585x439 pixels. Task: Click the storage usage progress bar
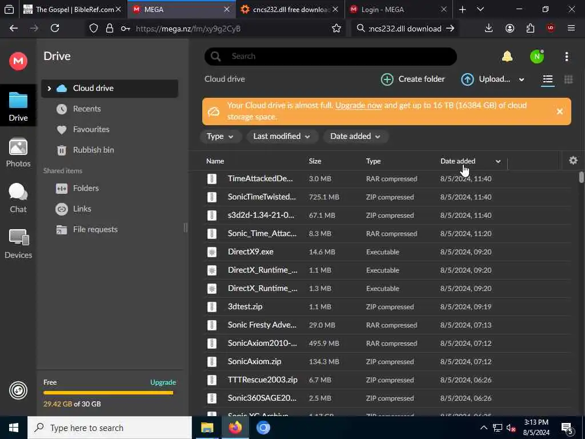[108, 393]
